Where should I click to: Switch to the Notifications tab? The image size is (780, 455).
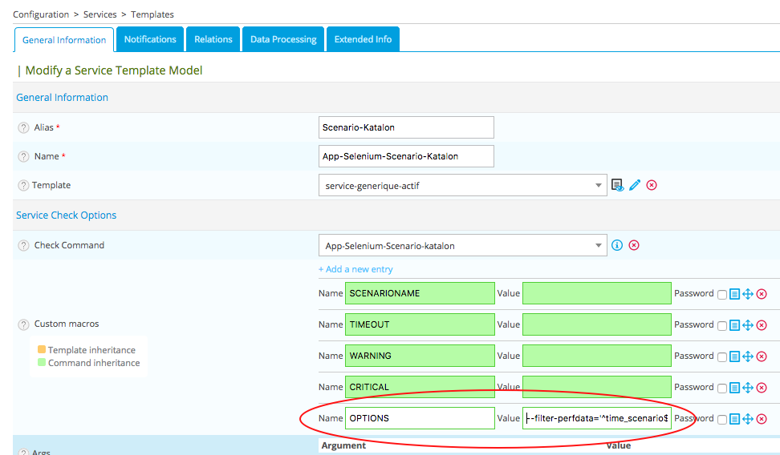click(150, 39)
